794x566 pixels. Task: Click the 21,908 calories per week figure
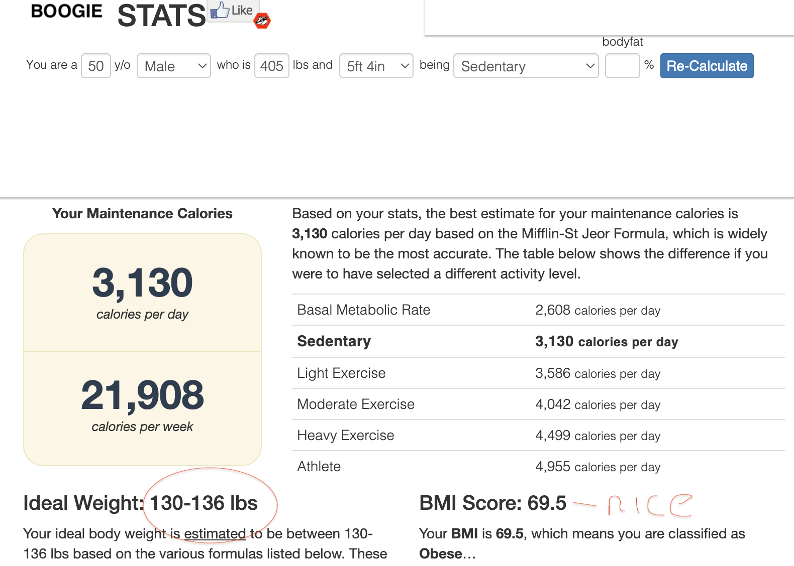tap(142, 396)
